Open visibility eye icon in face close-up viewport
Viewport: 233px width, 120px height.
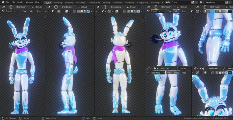click(x=192, y=11)
